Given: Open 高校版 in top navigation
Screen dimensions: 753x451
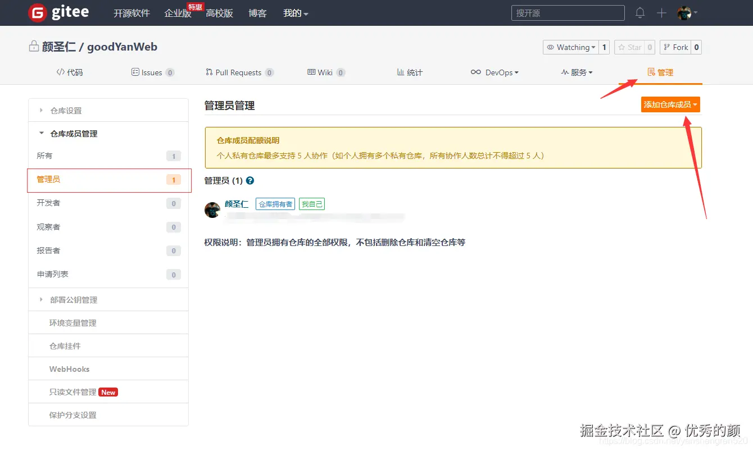Looking at the screenshot, I should click(219, 13).
